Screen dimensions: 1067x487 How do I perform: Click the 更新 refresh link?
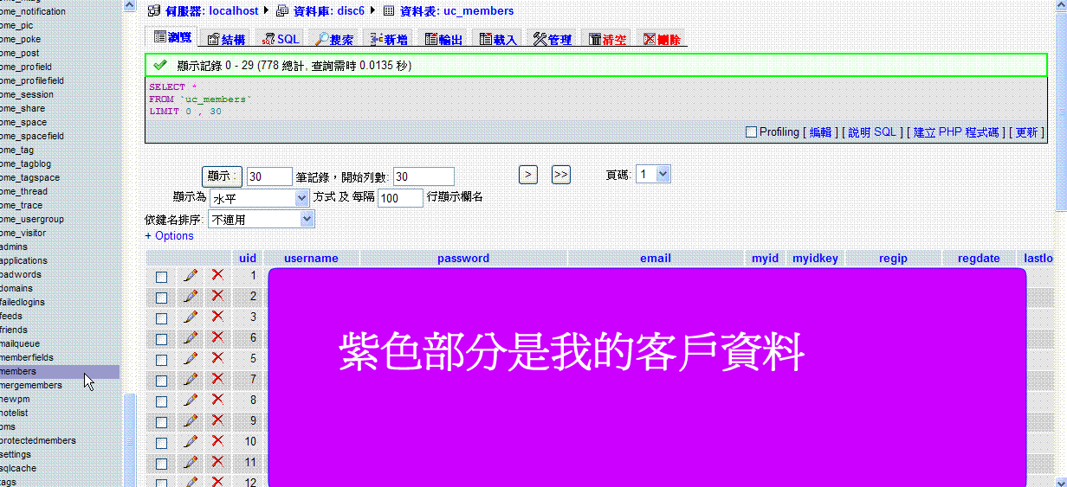coord(1026,132)
